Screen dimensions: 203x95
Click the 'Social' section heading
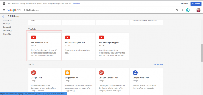pos(31,64)
